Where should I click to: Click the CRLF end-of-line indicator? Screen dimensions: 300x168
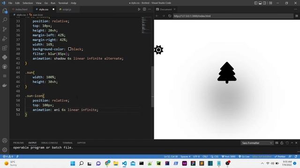[x=205, y=157]
